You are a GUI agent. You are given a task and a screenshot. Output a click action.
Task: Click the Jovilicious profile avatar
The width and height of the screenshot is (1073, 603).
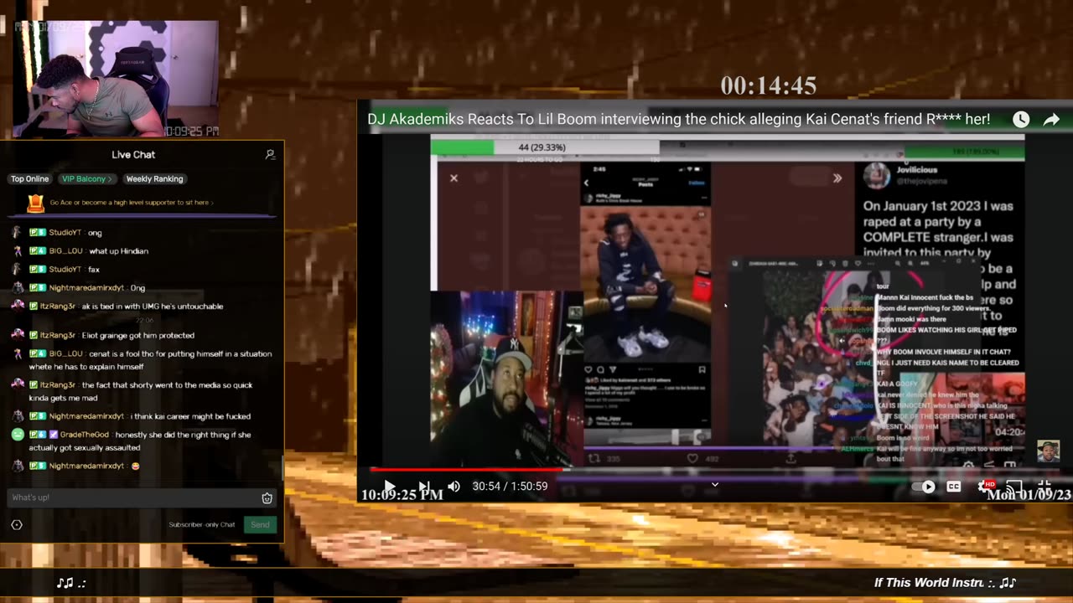pos(877,176)
